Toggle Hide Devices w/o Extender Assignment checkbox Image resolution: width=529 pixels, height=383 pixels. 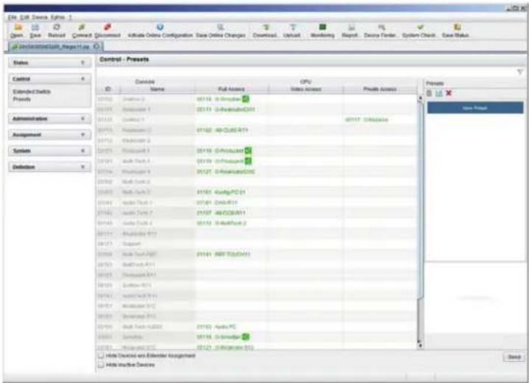click(100, 355)
